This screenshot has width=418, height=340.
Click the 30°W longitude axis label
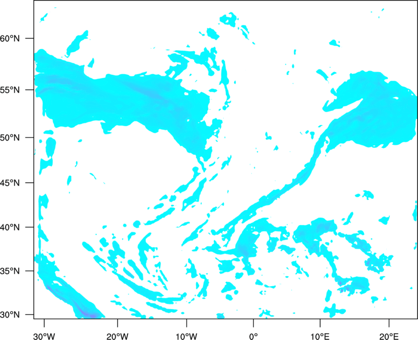[x=44, y=336]
